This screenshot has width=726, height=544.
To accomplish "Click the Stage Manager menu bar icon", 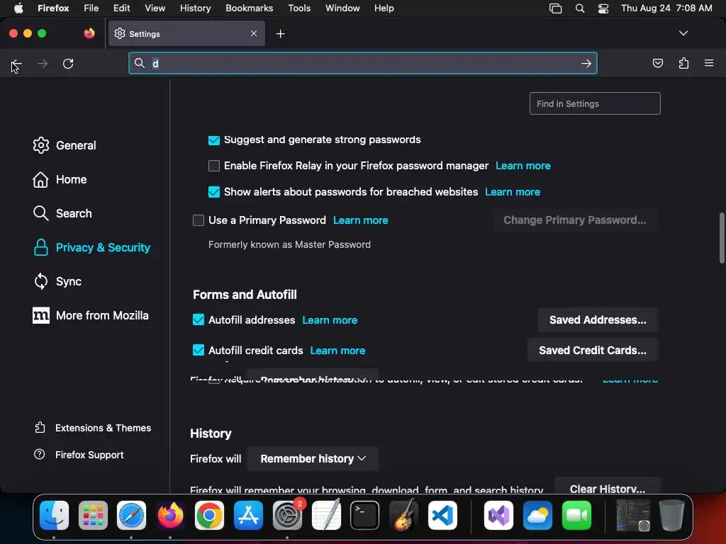I will point(555,8).
